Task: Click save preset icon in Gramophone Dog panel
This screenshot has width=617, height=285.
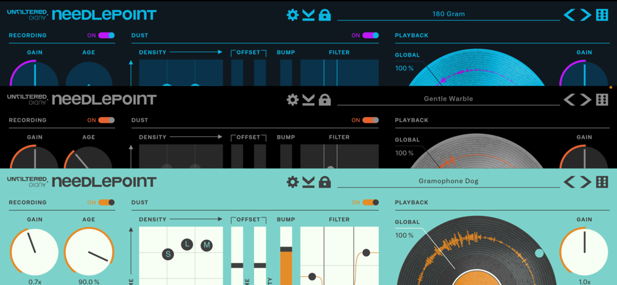Action: pos(308,182)
